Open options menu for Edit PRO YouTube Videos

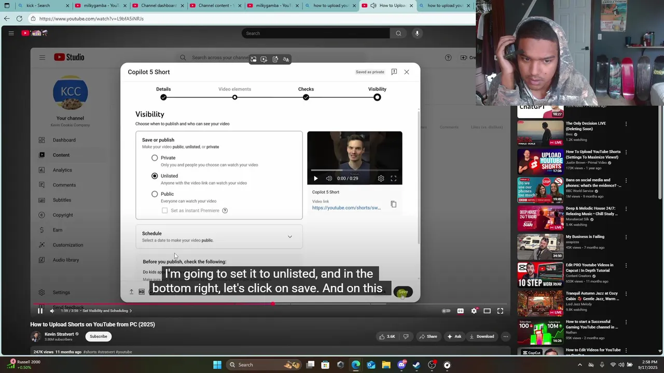(x=626, y=265)
